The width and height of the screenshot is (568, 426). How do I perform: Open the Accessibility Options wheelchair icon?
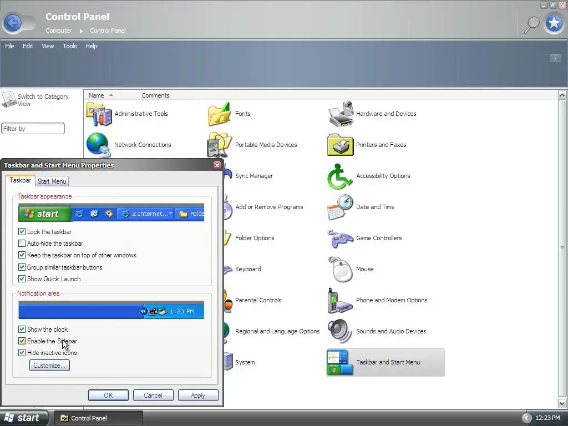click(x=340, y=176)
